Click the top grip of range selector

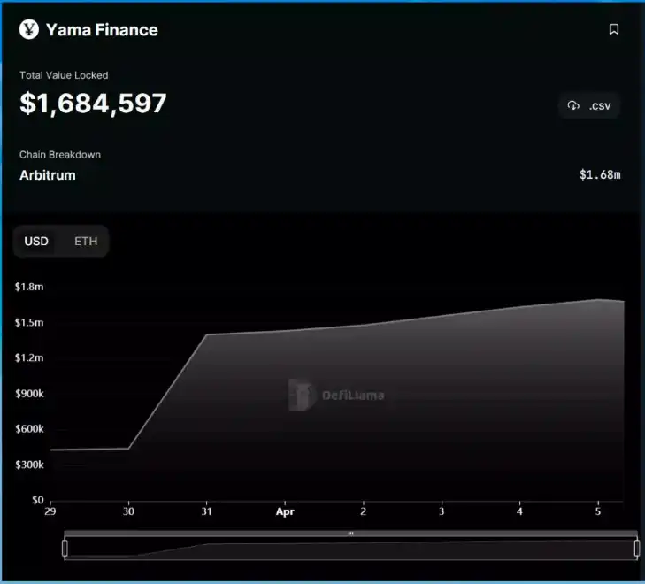(350, 534)
